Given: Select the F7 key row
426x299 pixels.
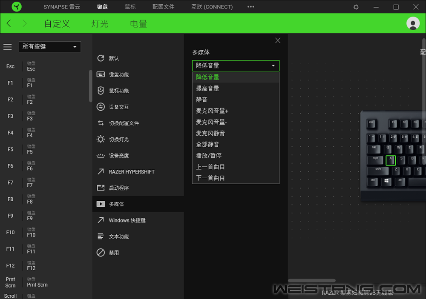Looking at the screenshot, I should click(x=45, y=182).
